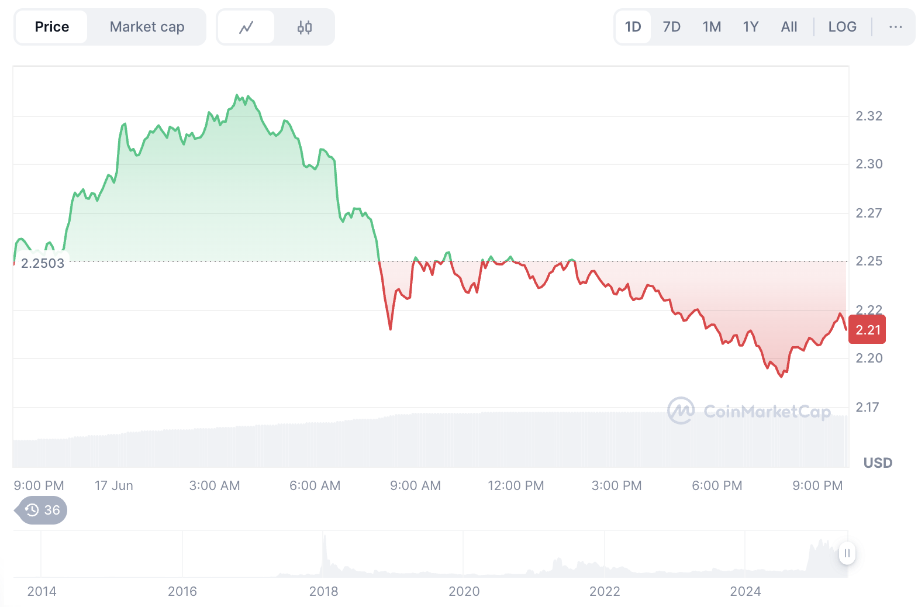
Task: Click the history events badge showing 36
Action: click(x=43, y=511)
